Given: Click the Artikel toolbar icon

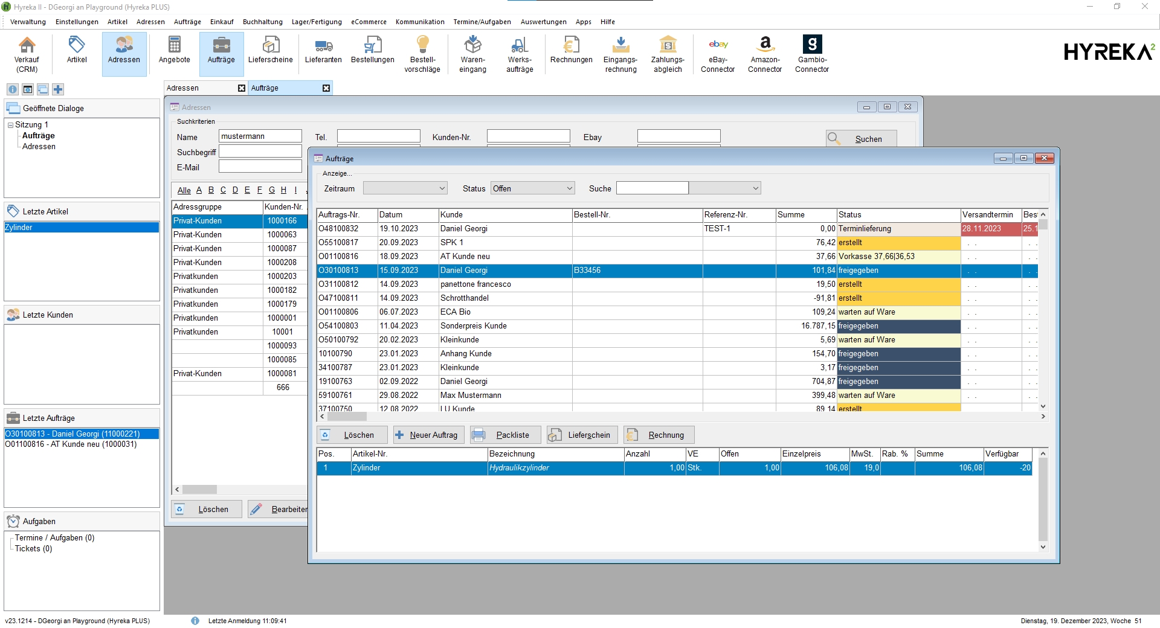Looking at the screenshot, I should click(77, 50).
